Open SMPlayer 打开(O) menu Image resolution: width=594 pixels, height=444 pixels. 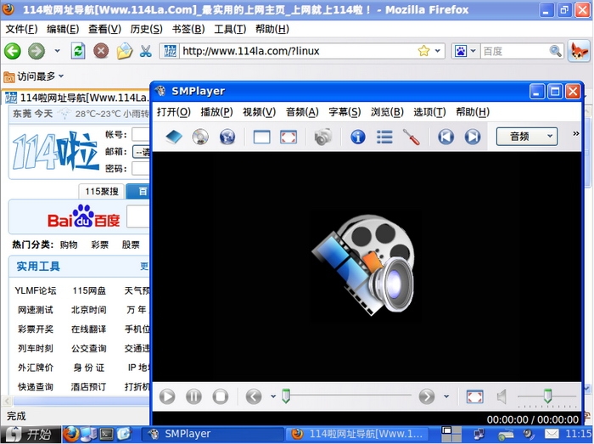[x=173, y=112]
